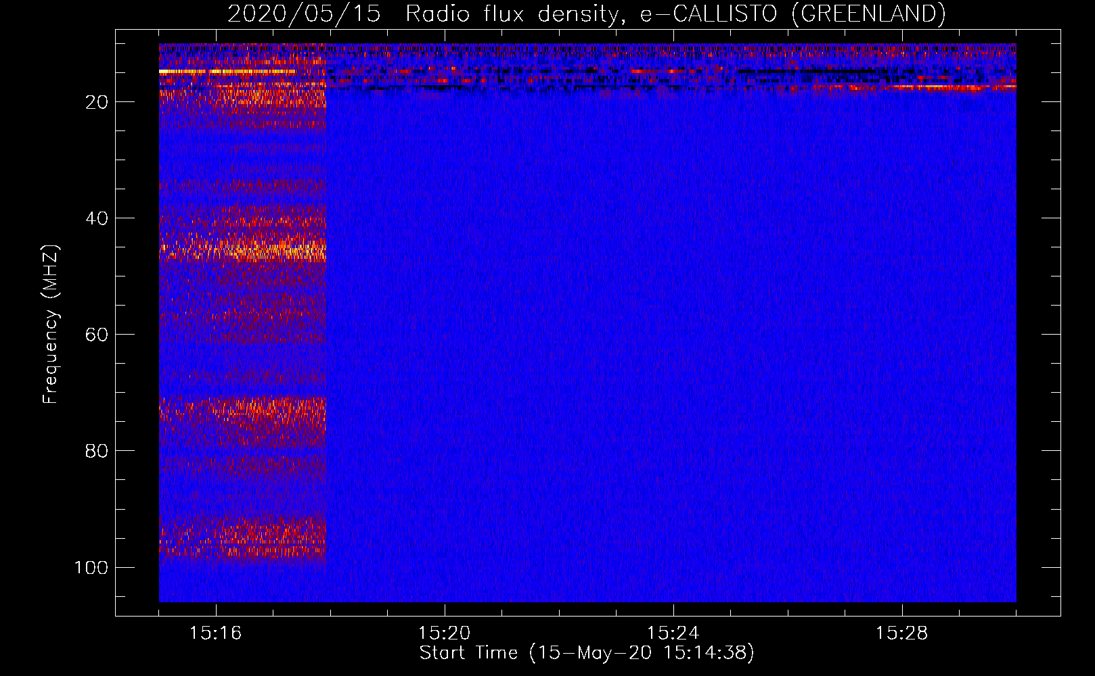Click the 15:16 time tick label
Viewport: 1095px width, 676px height.
click(215, 633)
